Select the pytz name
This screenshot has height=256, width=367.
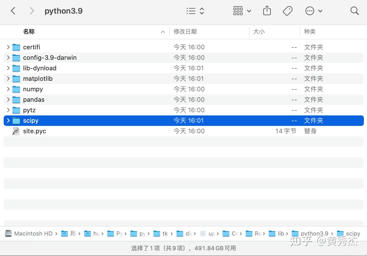[29, 110]
